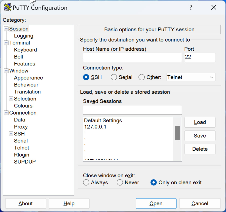
Task: Open the Serial settings category in tree
Action: coord(21,141)
